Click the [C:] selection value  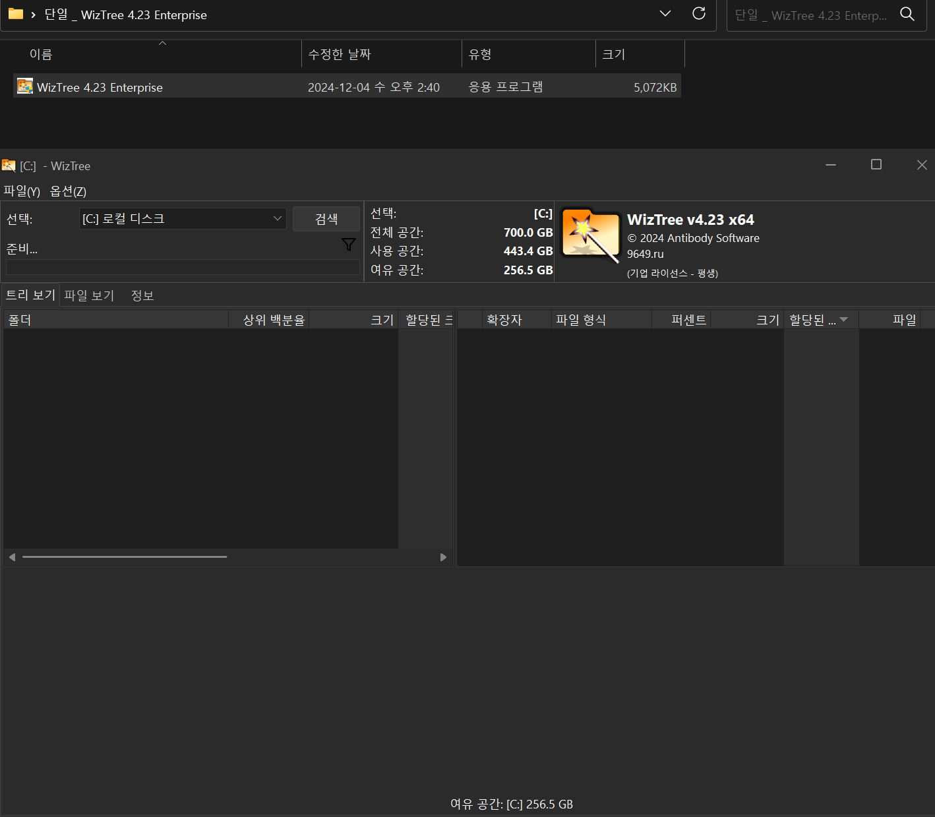[543, 214]
